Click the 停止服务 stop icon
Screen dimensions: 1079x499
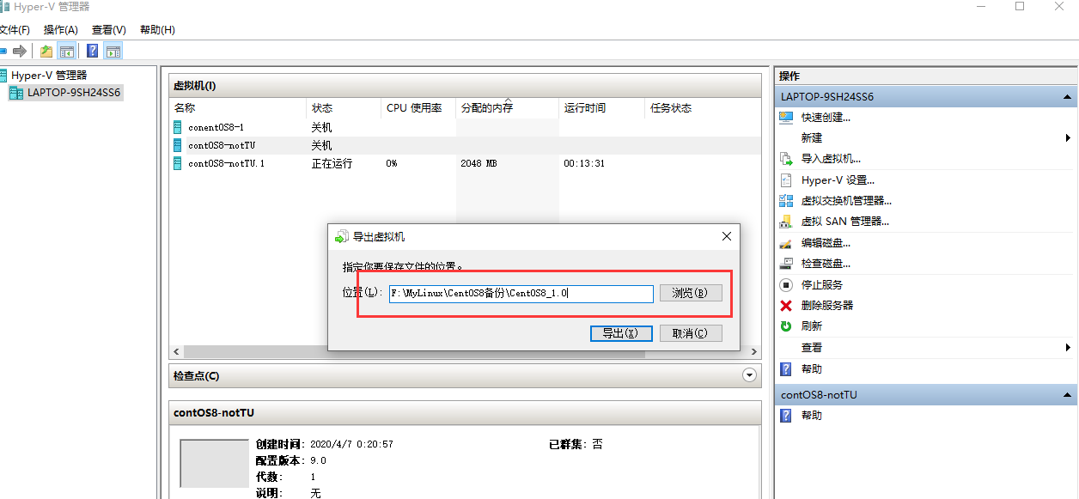(x=786, y=284)
